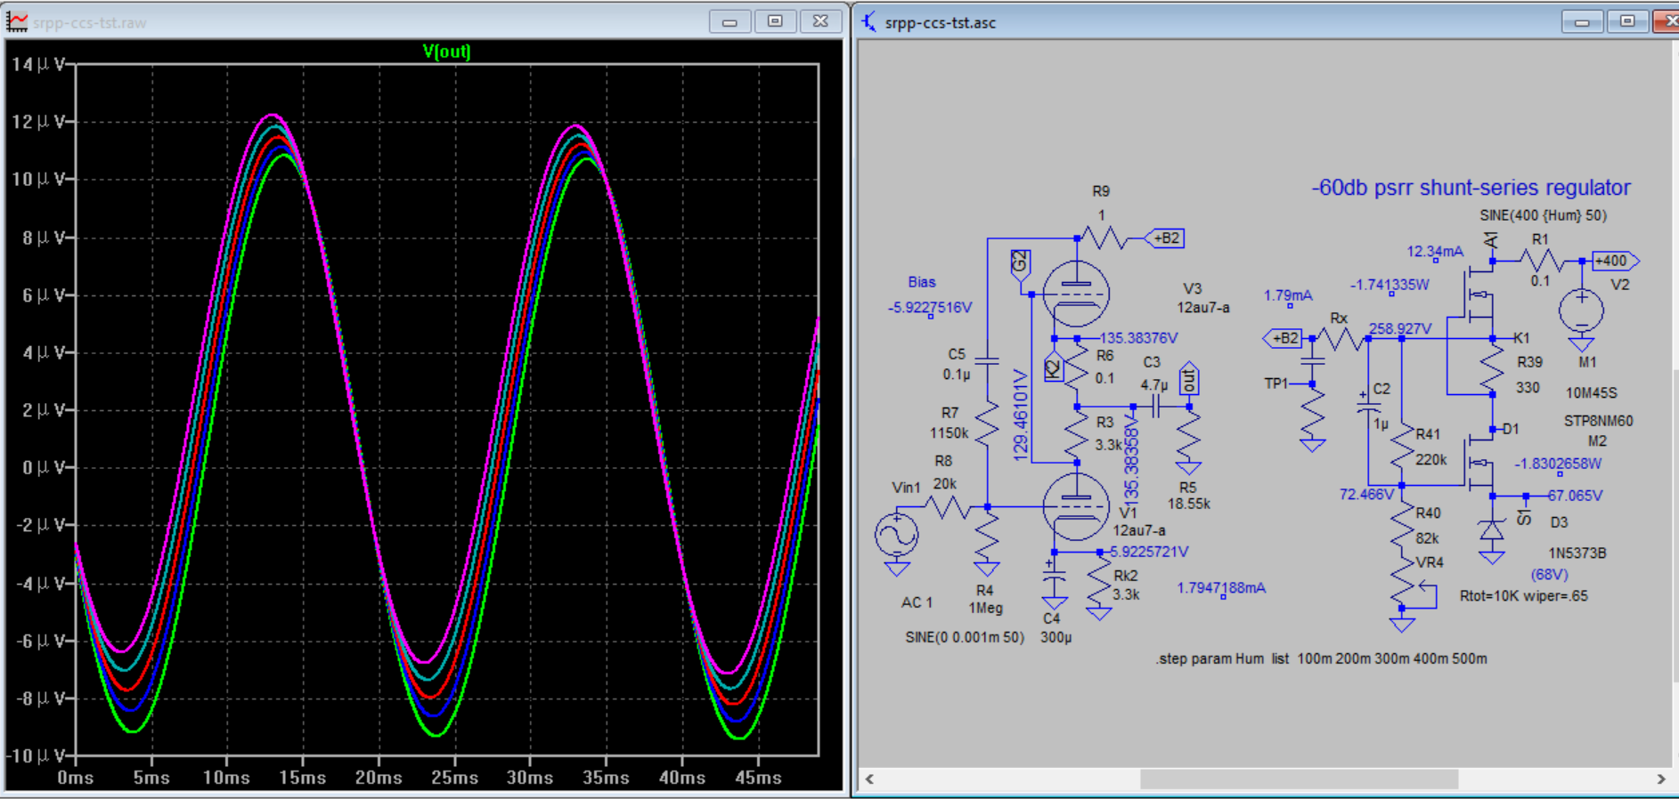This screenshot has width=1679, height=799.
Task: Click the 67.065V node voltage label
Action: (1574, 496)
